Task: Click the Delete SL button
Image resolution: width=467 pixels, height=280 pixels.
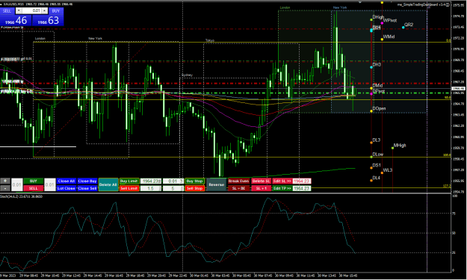Action: coord(261,181)
